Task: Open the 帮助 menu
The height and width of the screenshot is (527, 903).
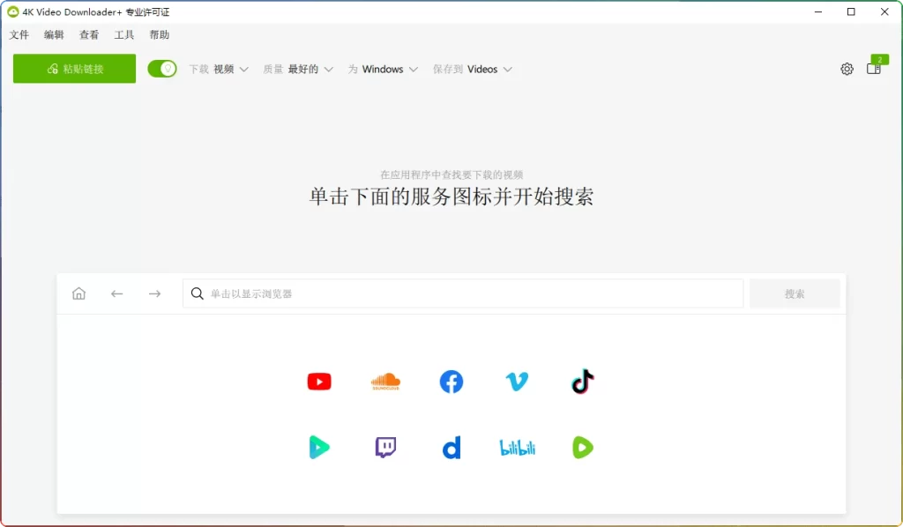Action: (158, 35)
